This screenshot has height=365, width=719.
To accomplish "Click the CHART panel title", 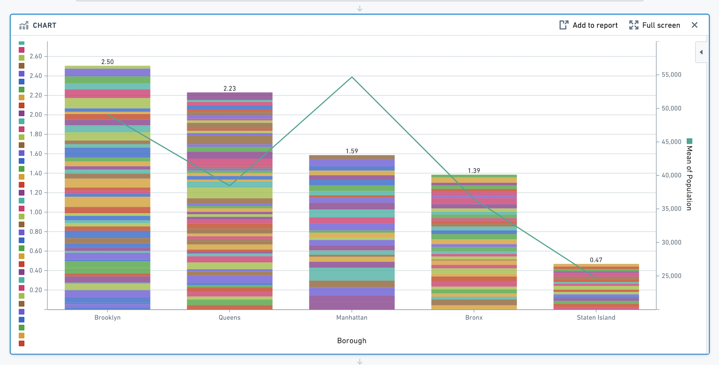I will [45, 25].
